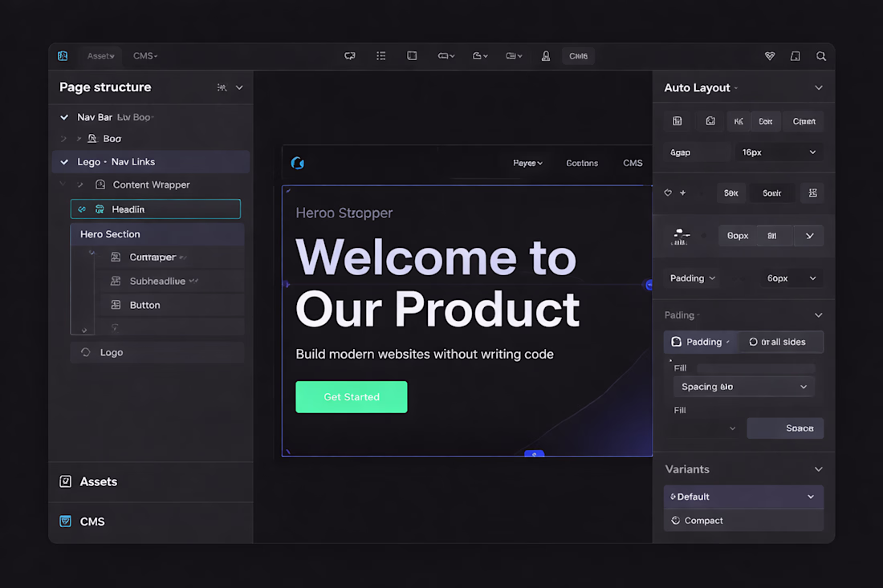Click the search magnifier icon

point(821,55)
